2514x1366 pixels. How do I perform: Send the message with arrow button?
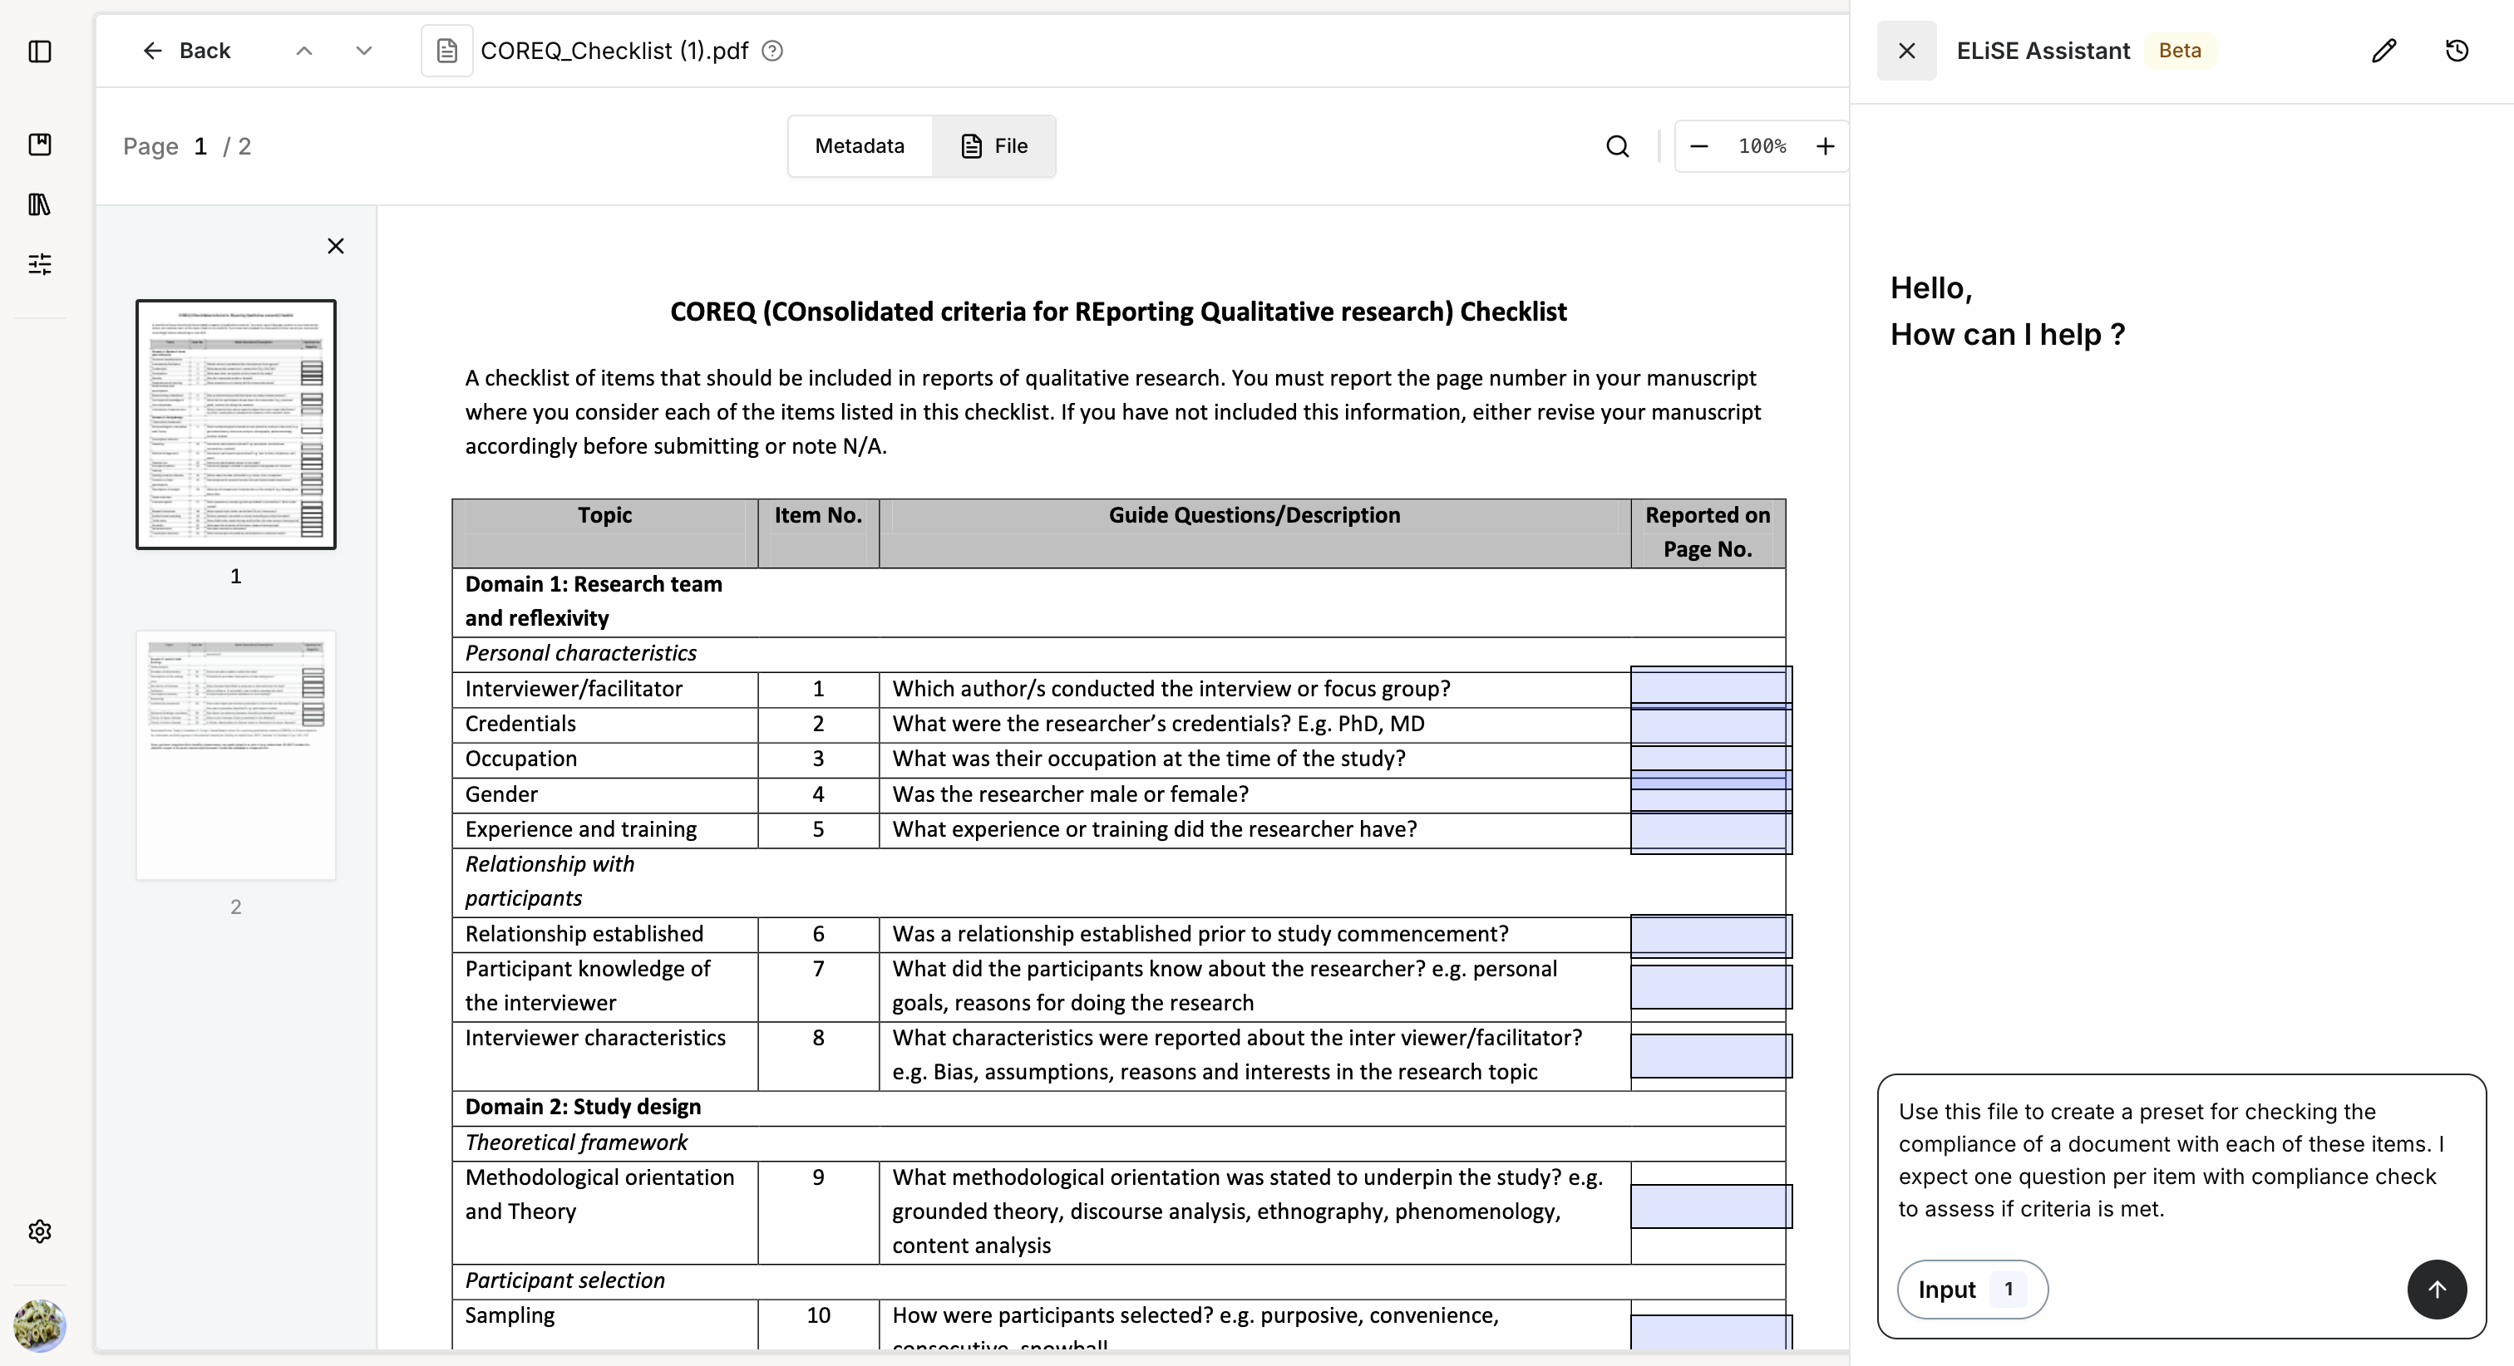coord(2437,1289)
